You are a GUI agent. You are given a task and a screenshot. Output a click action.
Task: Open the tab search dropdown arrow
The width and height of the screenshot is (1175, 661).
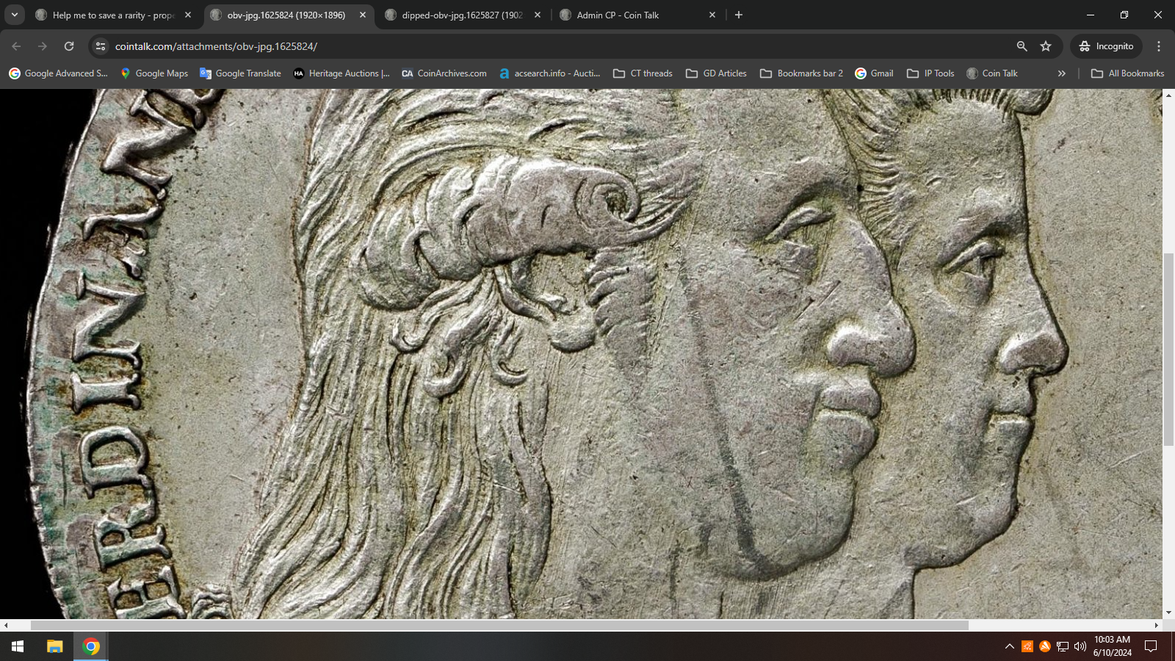click(15, 15)
